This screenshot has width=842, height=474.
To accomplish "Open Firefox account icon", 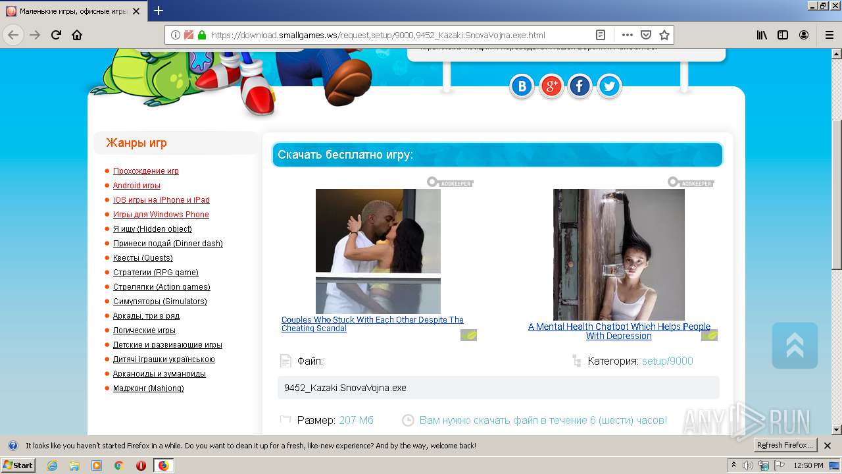I will [x=804, y=35].
